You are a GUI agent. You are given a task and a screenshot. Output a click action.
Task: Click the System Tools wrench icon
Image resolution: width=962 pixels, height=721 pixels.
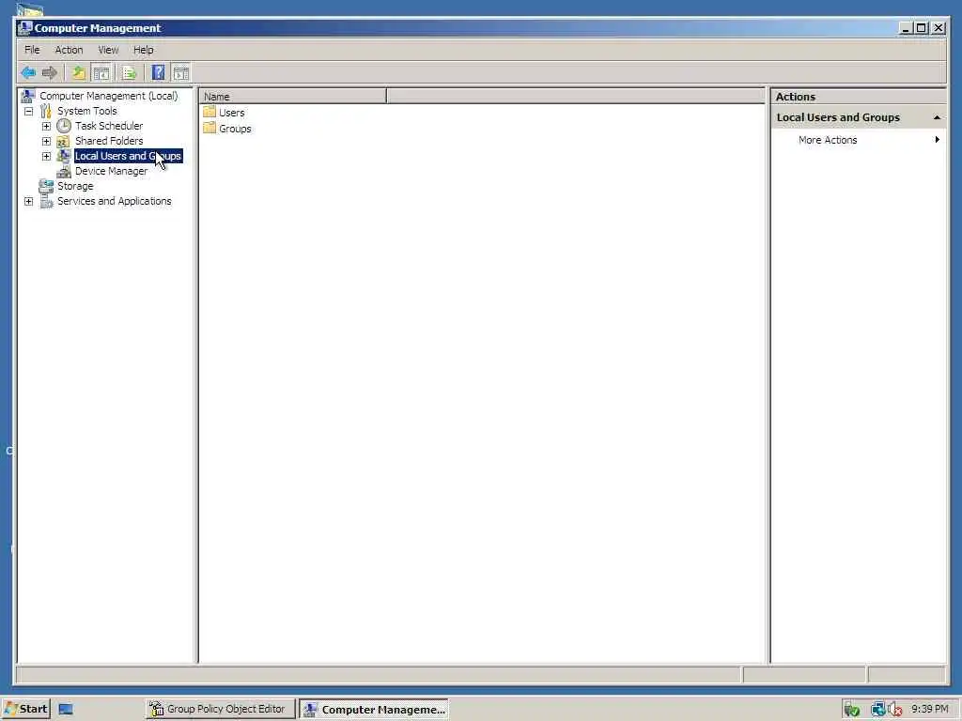coord(46,111)
